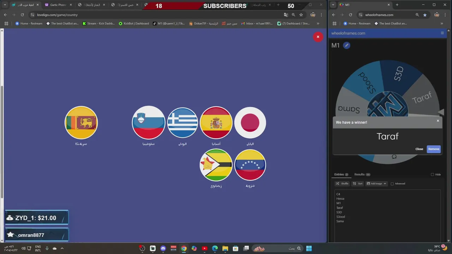Screen dimensions: 452x254
Task: Click inside the entries text box
Action: [387, 216]
